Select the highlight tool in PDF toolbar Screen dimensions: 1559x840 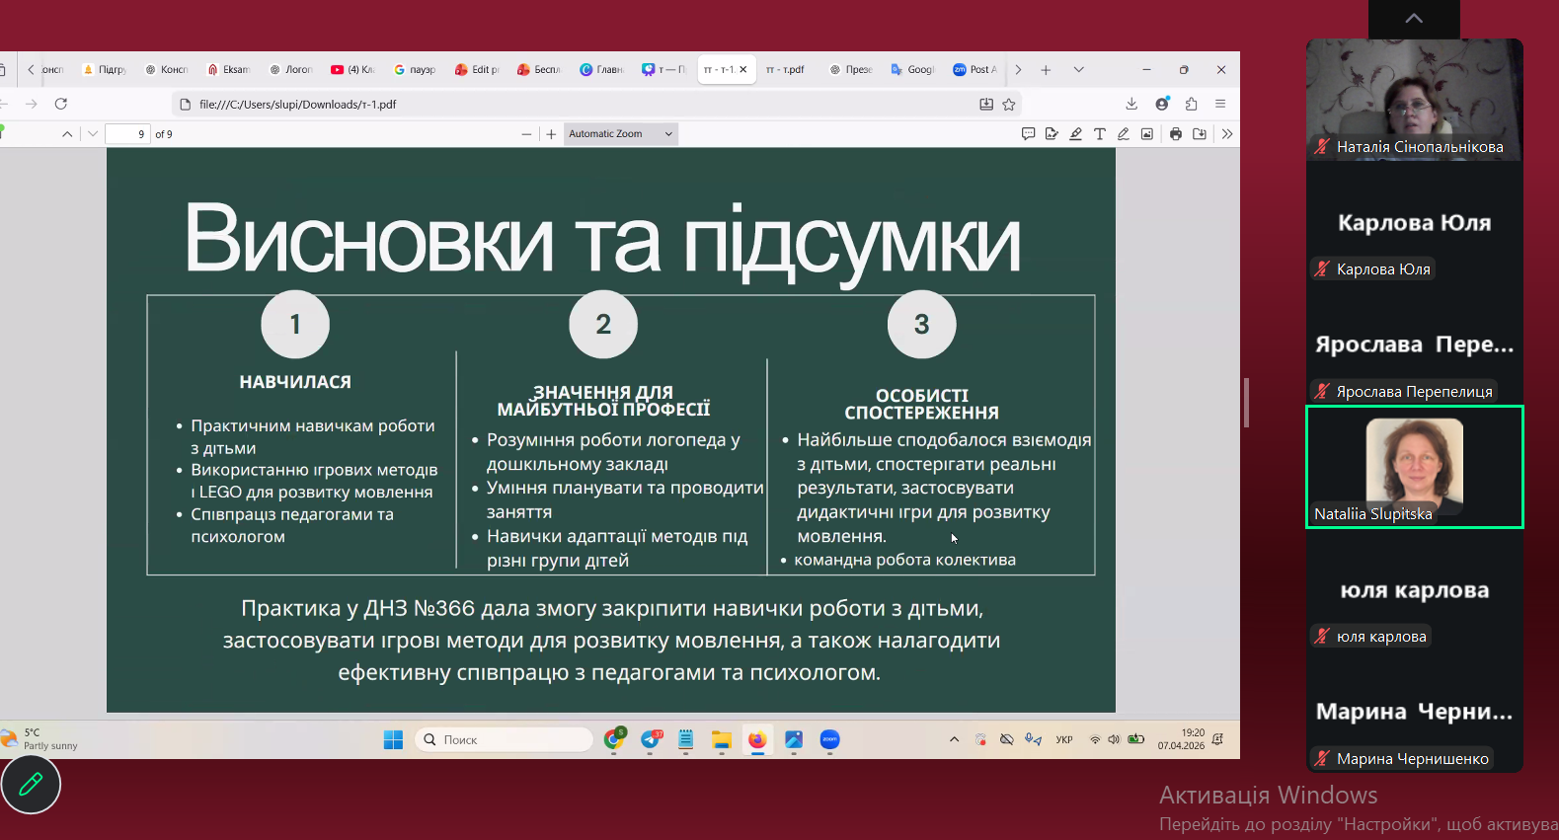point(1075,134)
